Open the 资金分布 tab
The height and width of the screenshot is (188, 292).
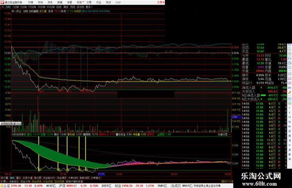[25, 181]
